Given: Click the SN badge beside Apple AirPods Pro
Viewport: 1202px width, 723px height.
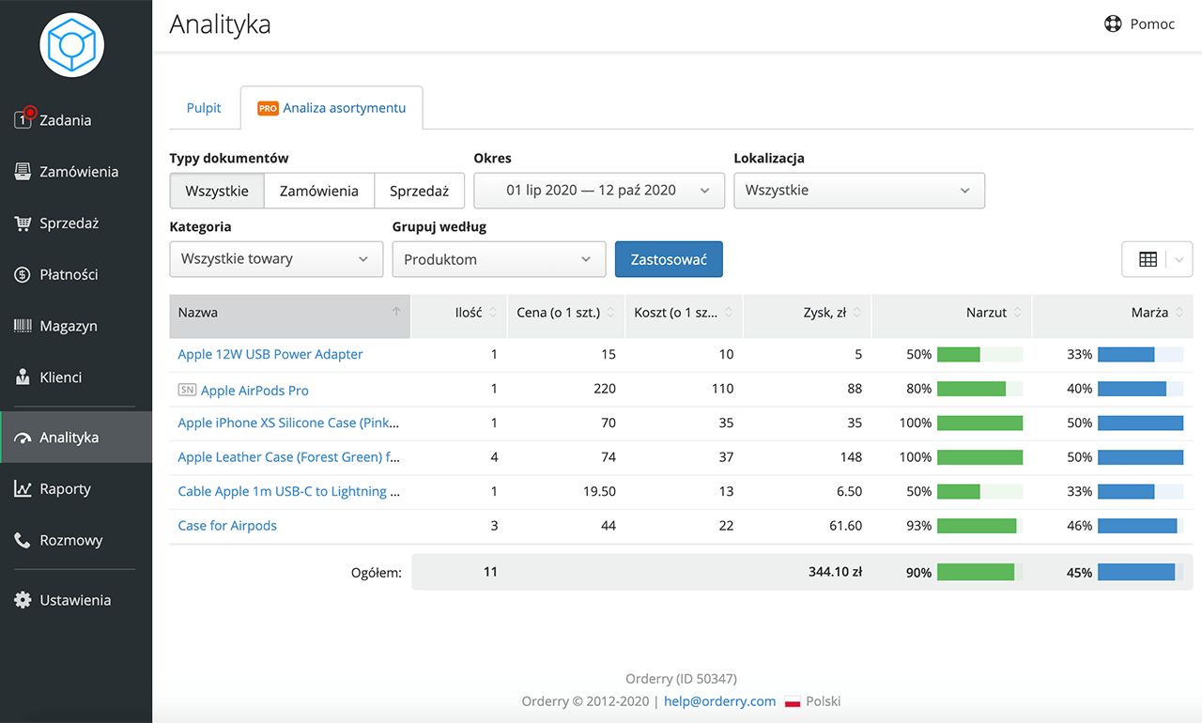Looking at the screenshot, I should tap(187, 390).
